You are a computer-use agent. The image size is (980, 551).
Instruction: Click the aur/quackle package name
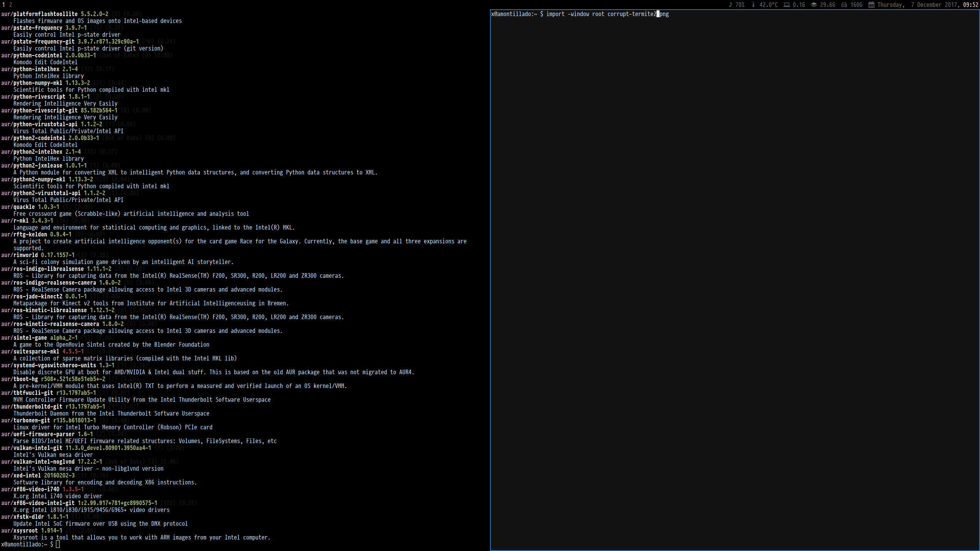pyautogui.click(x=18, y=207)
